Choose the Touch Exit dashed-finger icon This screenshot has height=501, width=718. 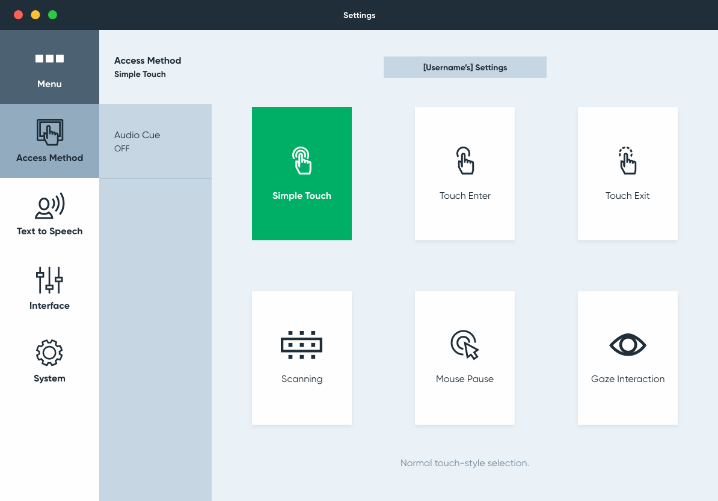tap(627, 161)
